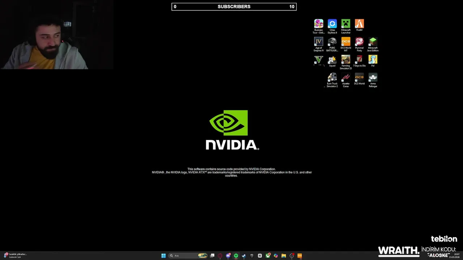Select the Farming Simulator 25 shortcut
Screen dimensions: 463x260
click(x=346, y=62)
